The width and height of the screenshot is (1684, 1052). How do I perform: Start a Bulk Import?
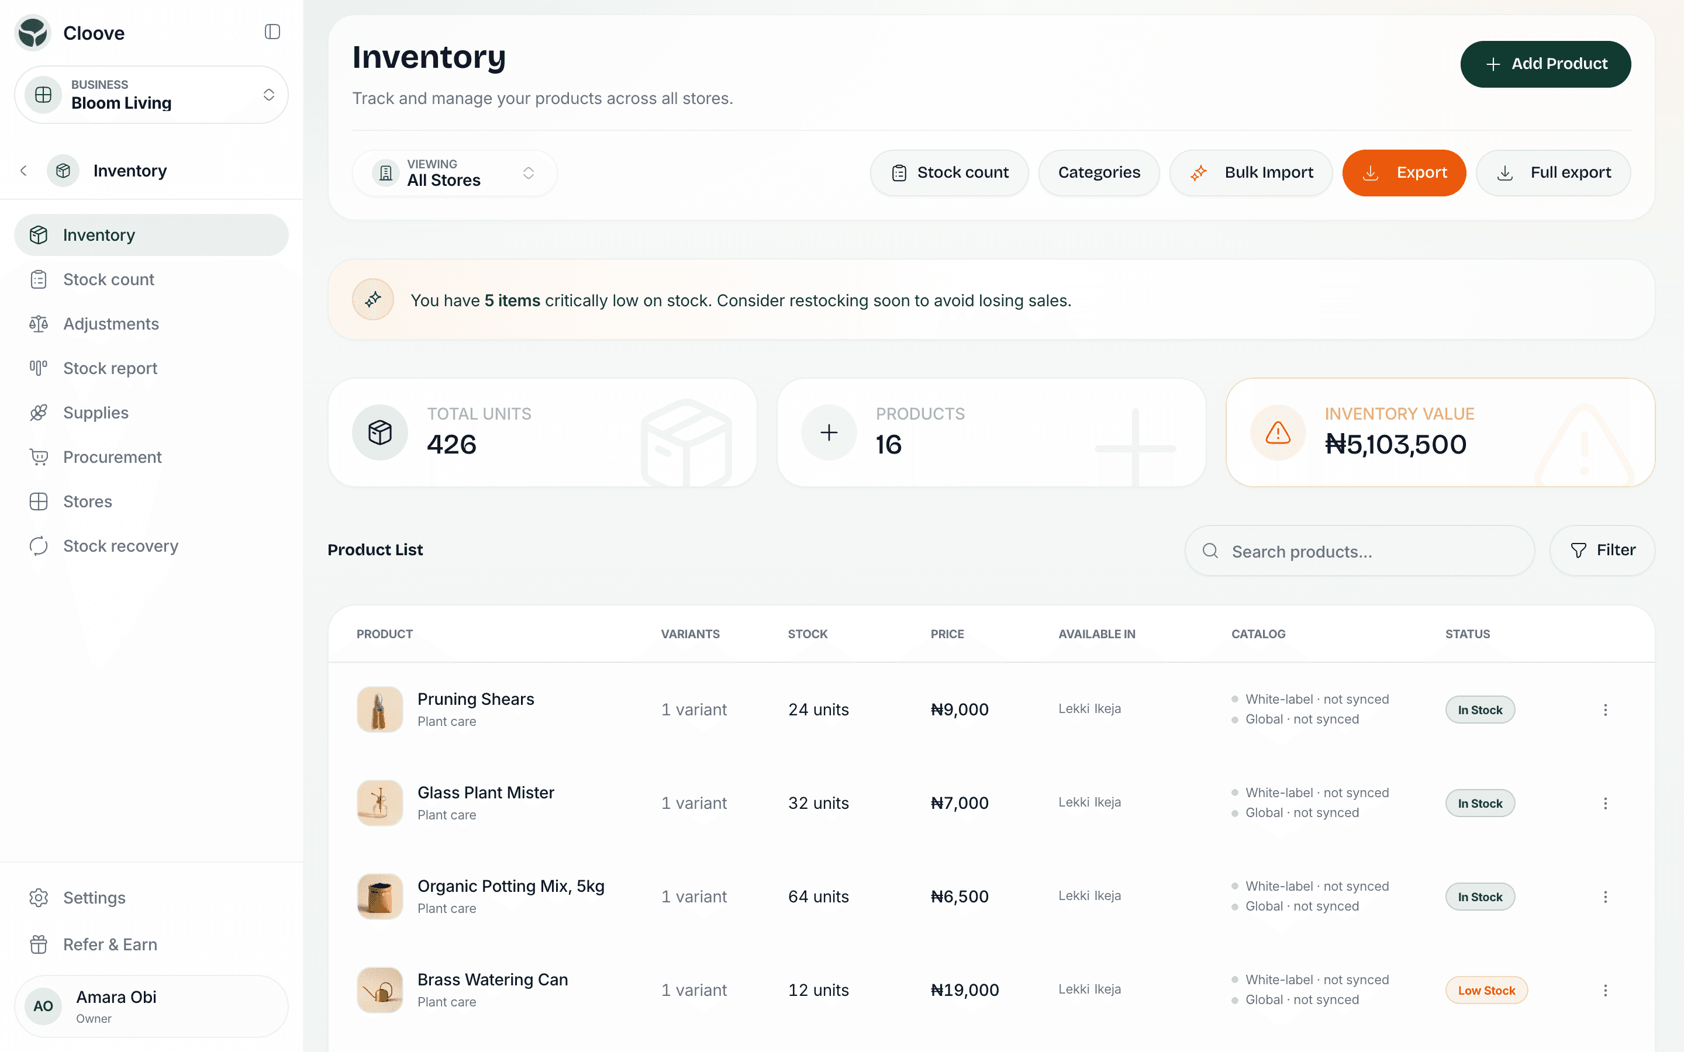(1251, 172)
